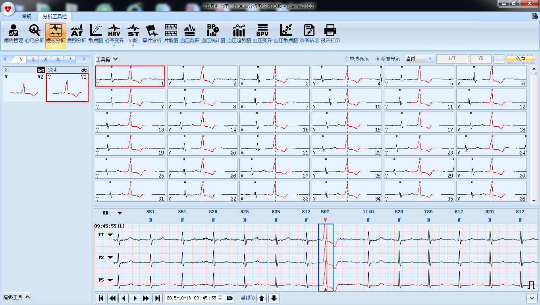The image size is (540, 305).
Task: Expand the 工具箱 toolbox dropdown
Action: (x=115, y=59)
